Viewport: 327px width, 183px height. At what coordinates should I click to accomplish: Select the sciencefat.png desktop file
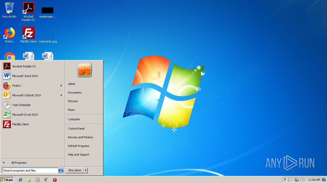tap(48, 37)
